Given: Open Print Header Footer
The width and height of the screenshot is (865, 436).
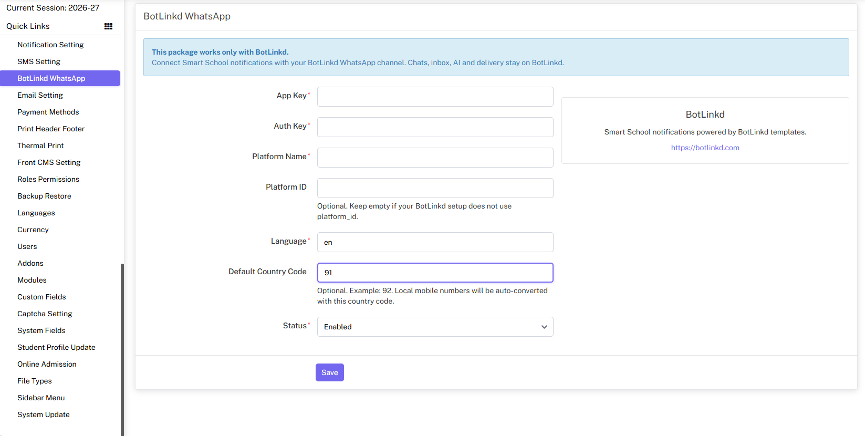Looking at the screenshot, I should click(51, 129).
